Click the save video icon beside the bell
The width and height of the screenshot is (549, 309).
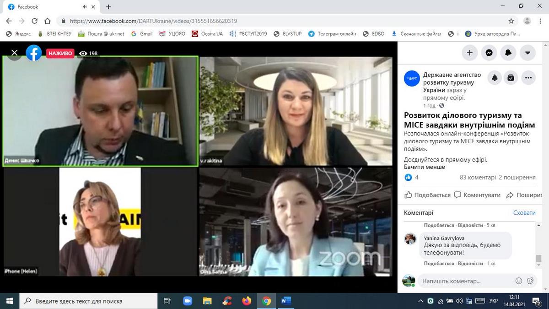(511, 78)
